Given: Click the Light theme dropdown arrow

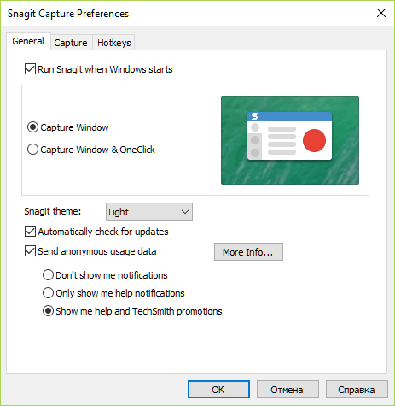Looking at the screenshot, I should [185, 212].
